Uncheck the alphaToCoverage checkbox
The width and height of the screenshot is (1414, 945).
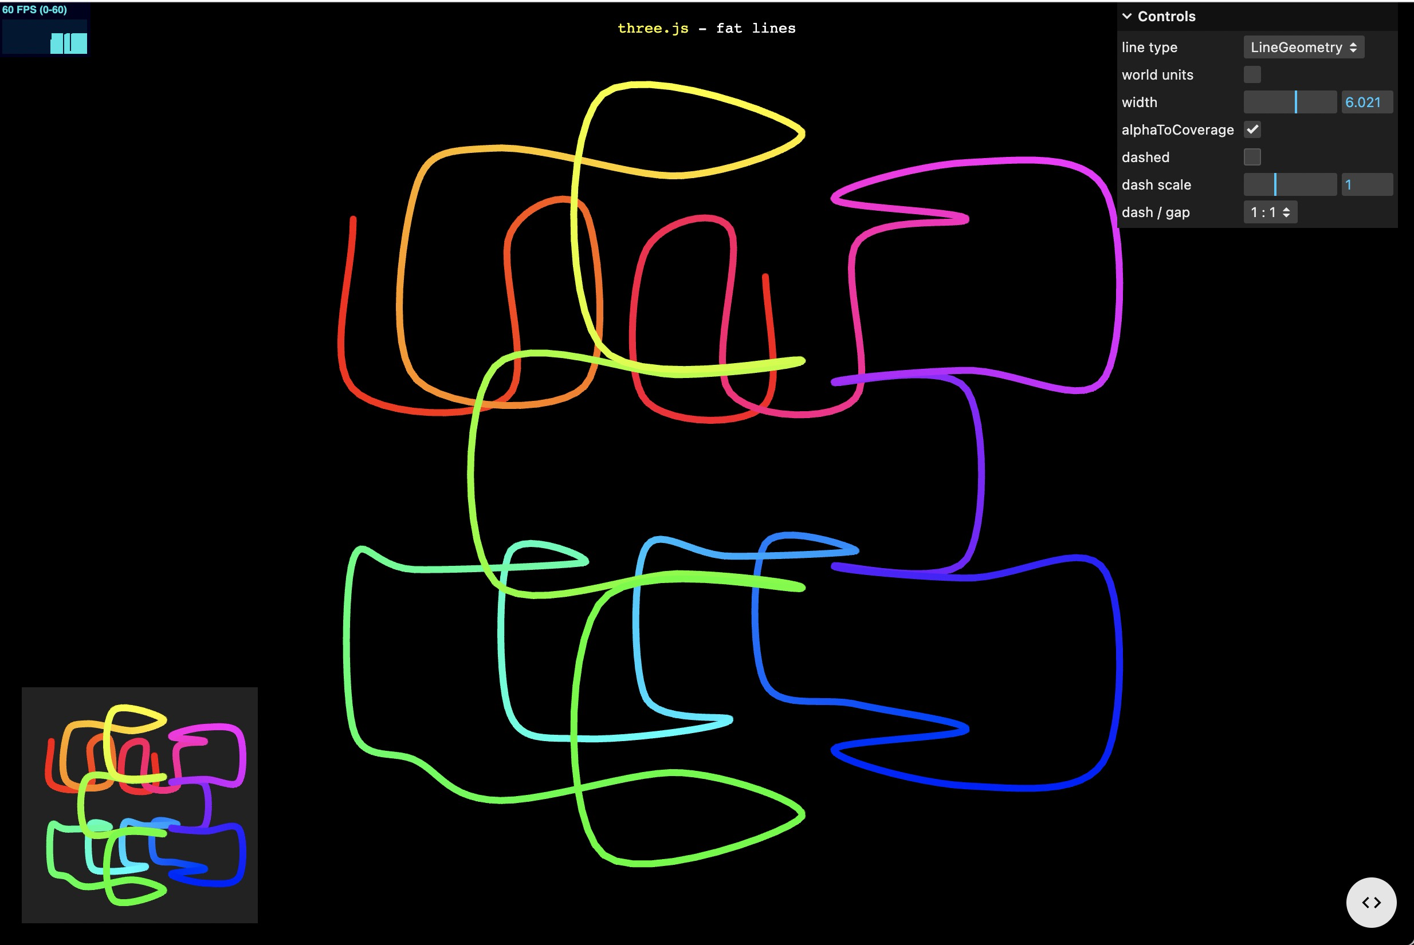1252,129
